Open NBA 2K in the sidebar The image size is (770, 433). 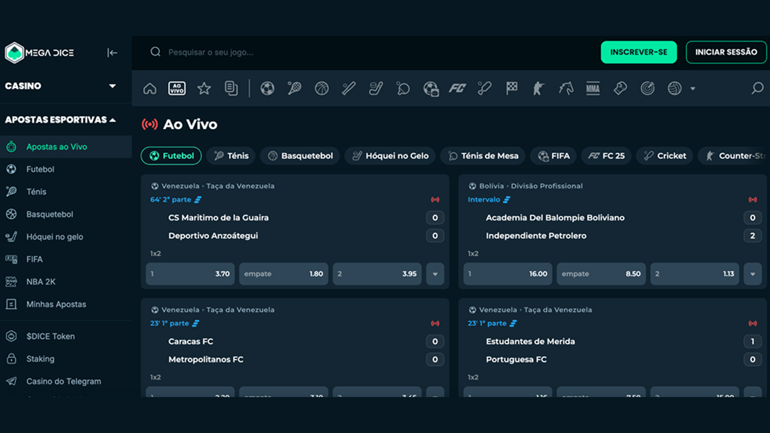coord(65,282)
